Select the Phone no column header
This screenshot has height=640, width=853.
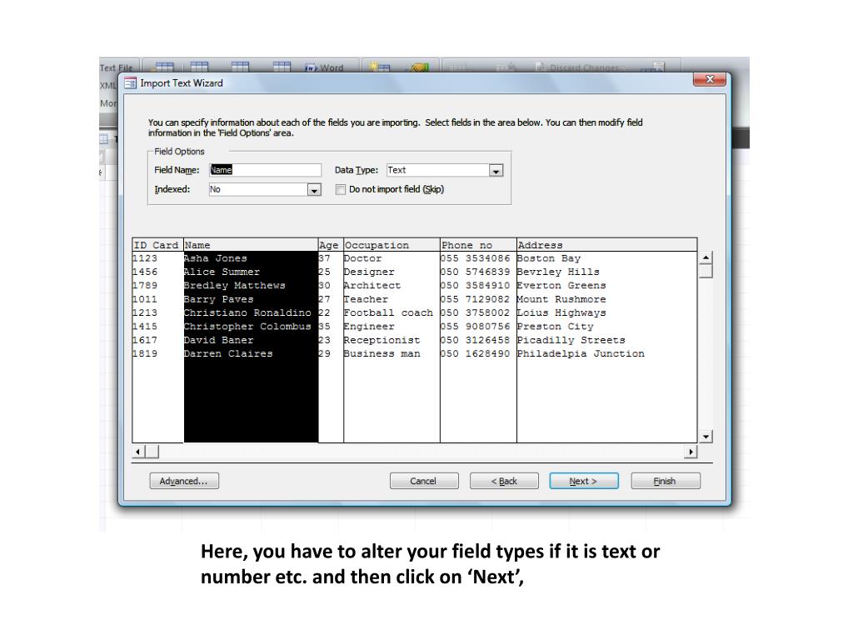pos(477,245)
